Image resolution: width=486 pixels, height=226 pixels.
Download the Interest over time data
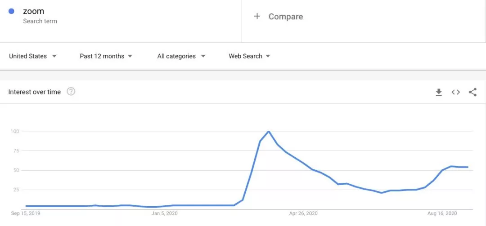[x=439, y=92]
